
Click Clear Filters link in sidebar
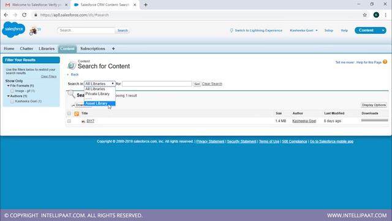click(x=48, y=76)
